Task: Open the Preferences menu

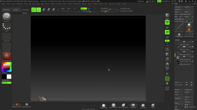Action: [x=77, y=4]
